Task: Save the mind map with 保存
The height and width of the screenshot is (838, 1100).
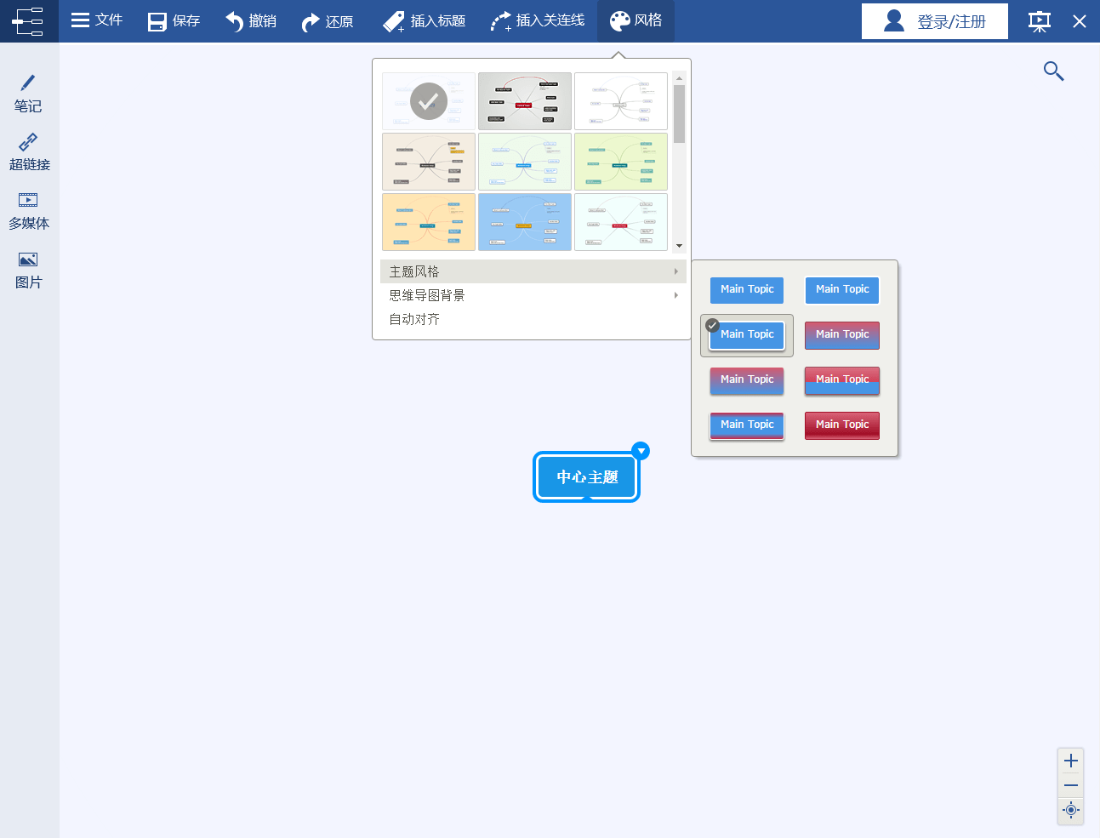Action: click(174, 20)
